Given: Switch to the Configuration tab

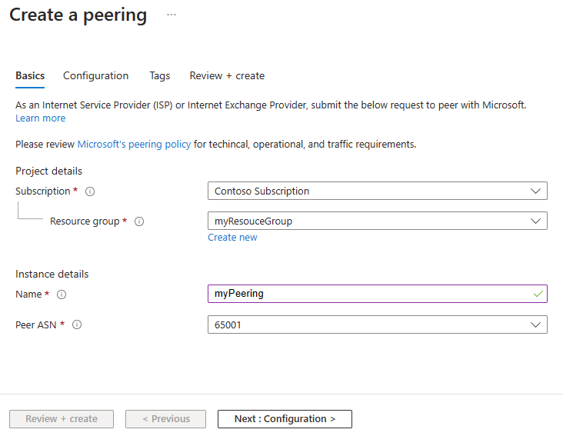Looking at the screenshot, I should pyautogui.click(x=95, y=75).
